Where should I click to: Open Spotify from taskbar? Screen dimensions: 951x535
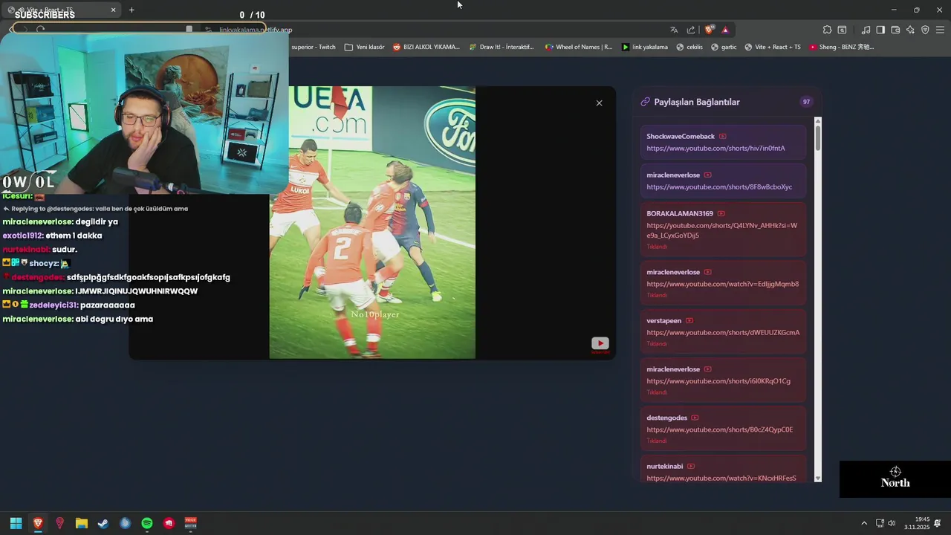147,523
